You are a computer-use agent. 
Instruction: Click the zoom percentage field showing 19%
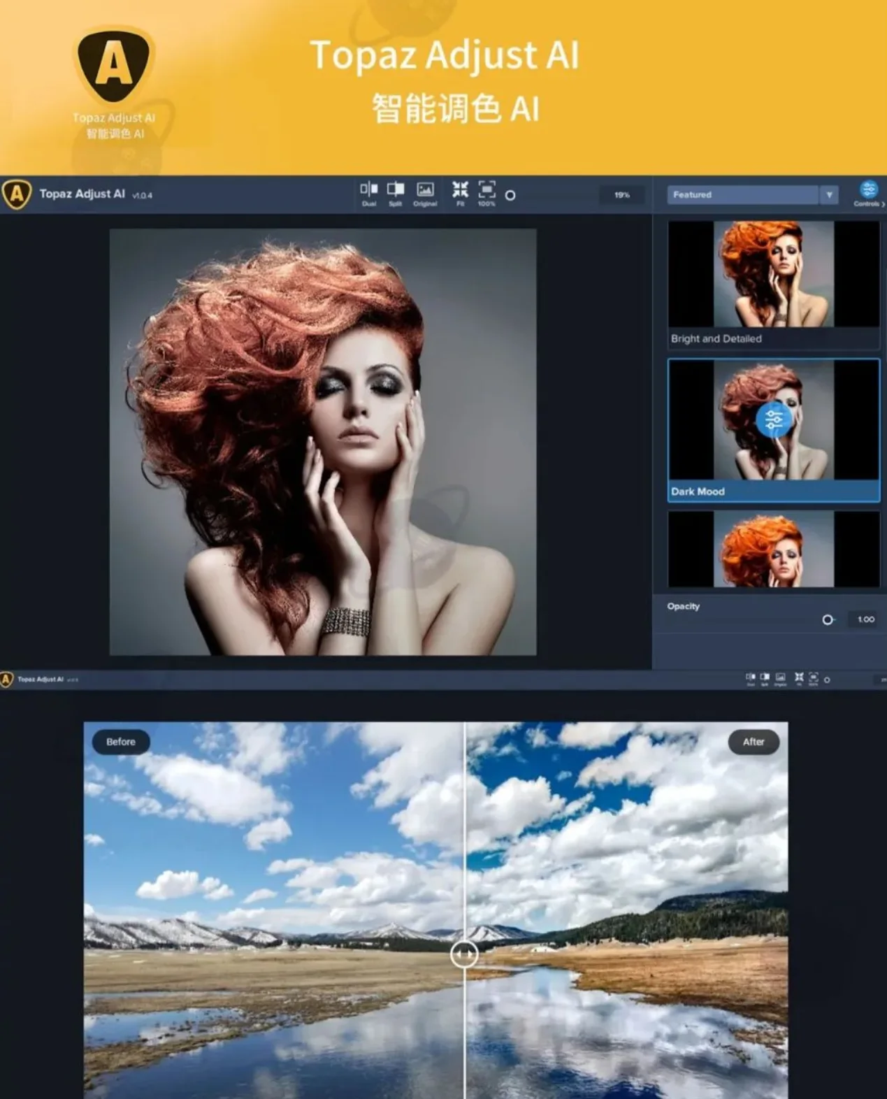pyautogui.click(x=622, y=195)
